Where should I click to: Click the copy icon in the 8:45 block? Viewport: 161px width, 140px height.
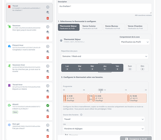[x=96, y=96]
